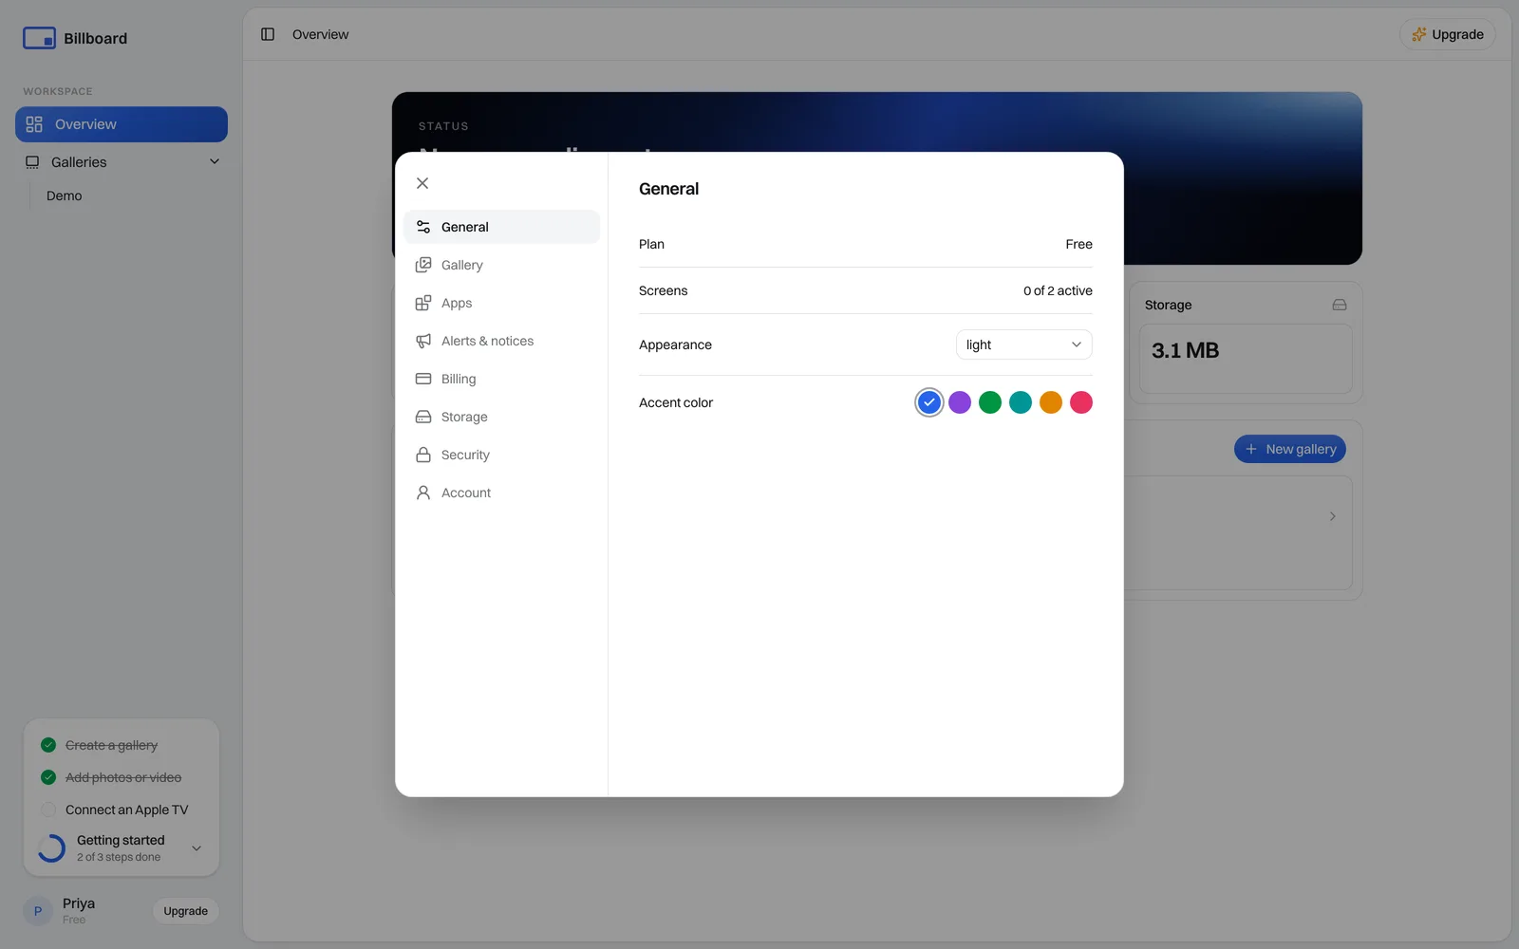Click the Overview breadcrumb title

(x=320, y=34)
